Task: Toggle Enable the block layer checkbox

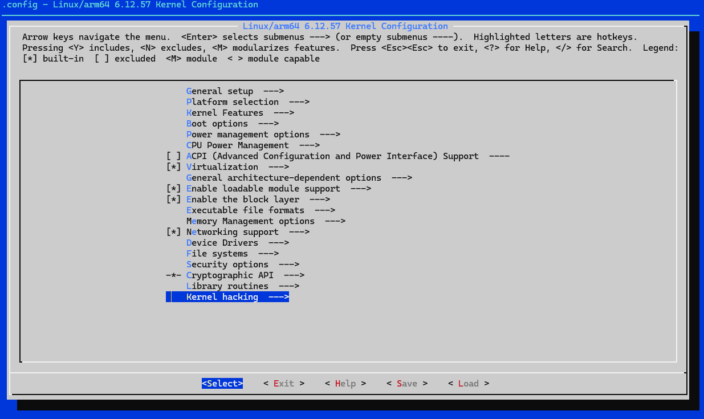Action: coord(173,200)
